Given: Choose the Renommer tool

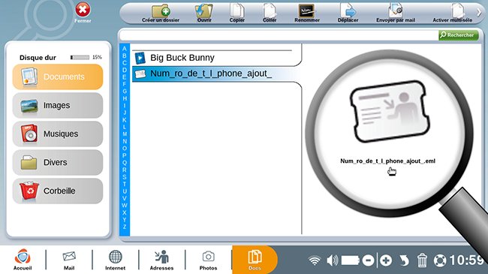Looking at the screenshot, I should tap(307, 11).
